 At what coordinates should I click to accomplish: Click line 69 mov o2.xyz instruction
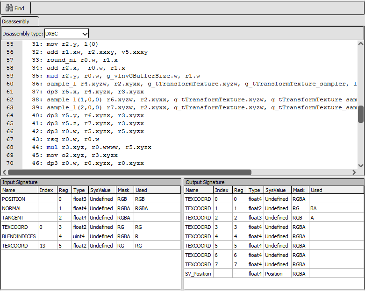(x=75, y=155)
